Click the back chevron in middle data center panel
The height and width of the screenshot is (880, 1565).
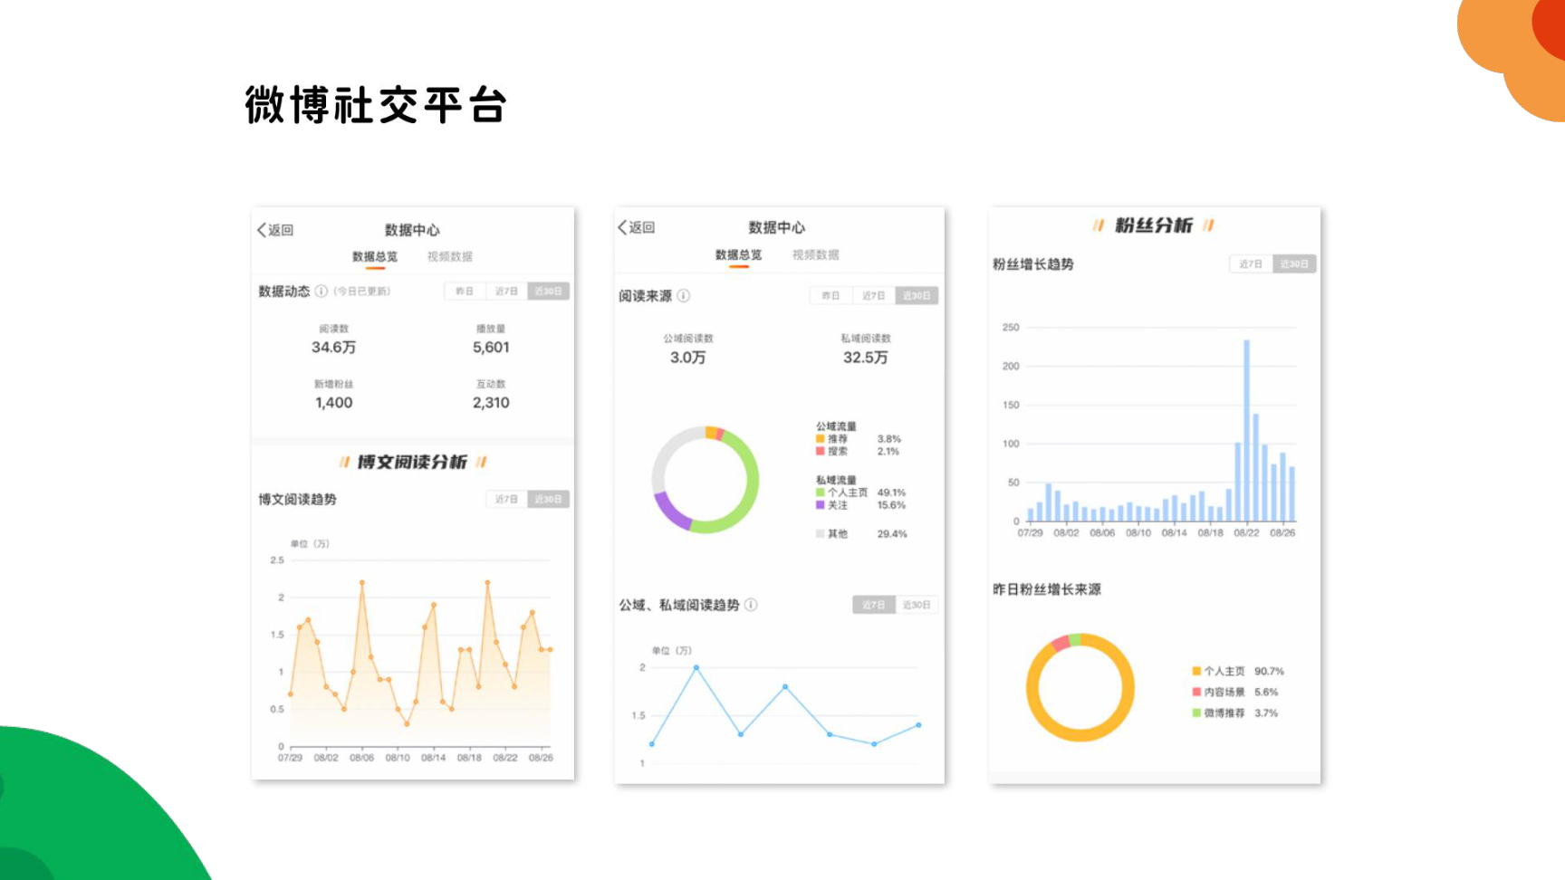(x=622, y=227)
